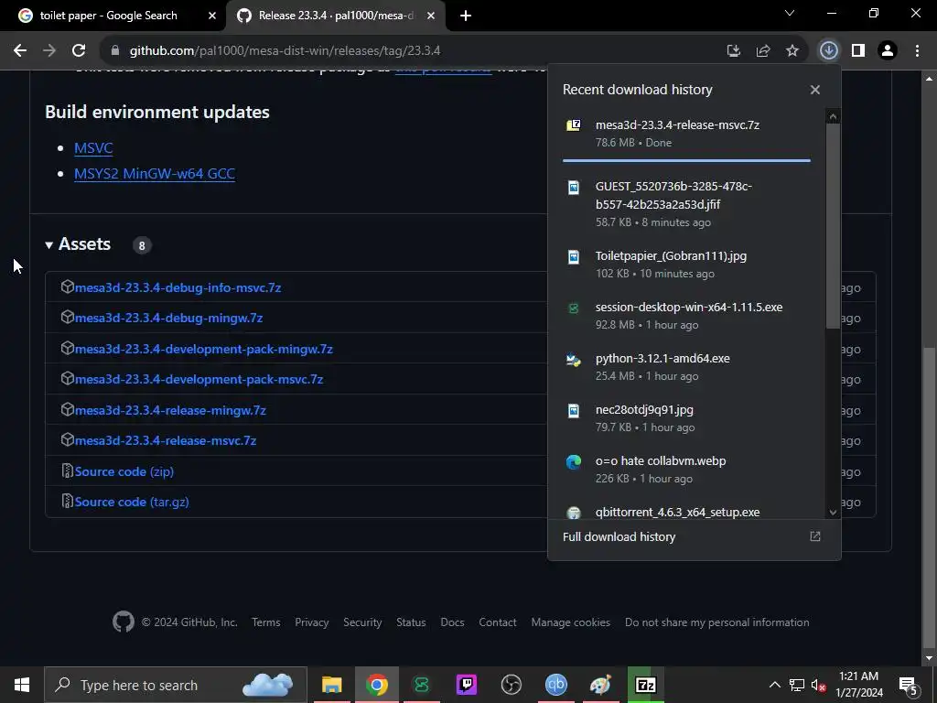Screen dimensions: 937x703
Task: Click the taskbar clock showing 1:21 AM
Action: click(858, 685)
